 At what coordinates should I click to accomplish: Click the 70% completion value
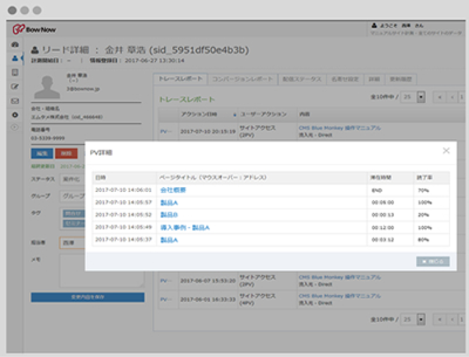coord(423,190)
